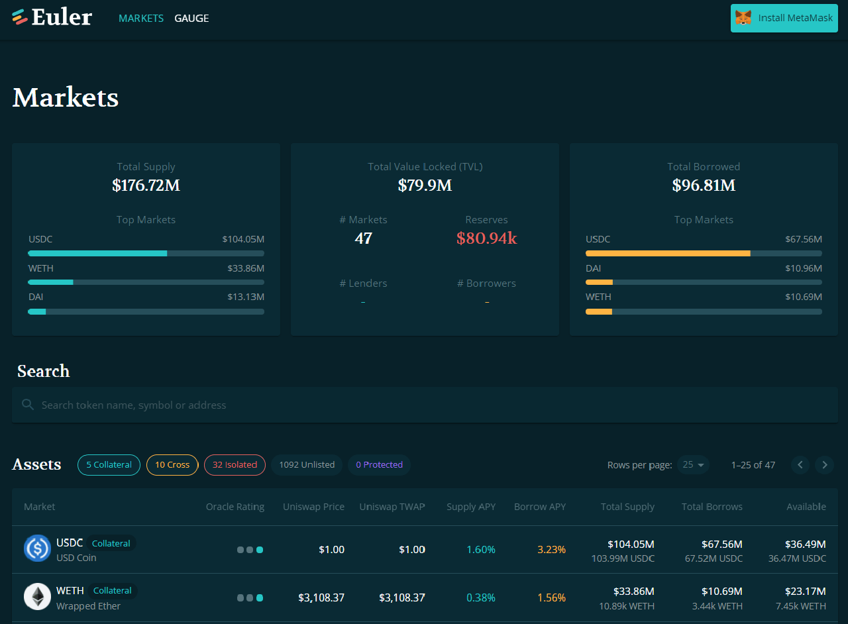Open the Rows per page dropdown
This screenshot has height=624, width=848.
click(693, 464)
